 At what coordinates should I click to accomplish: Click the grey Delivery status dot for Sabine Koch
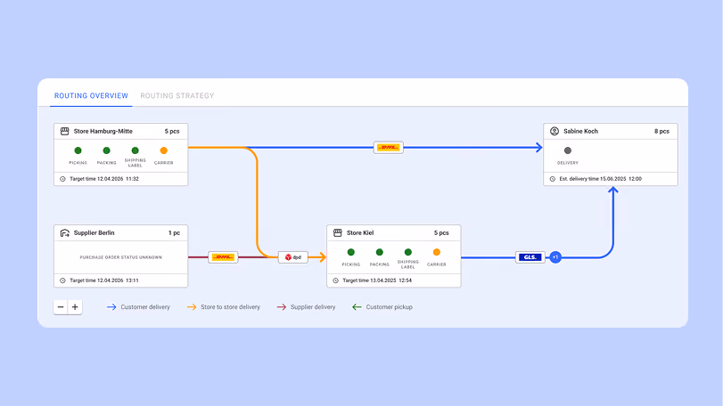568,150
